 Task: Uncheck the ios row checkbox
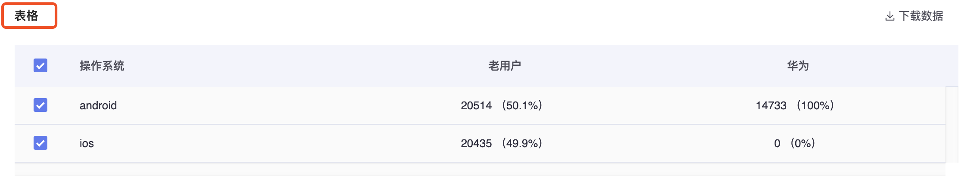(40, 143)
